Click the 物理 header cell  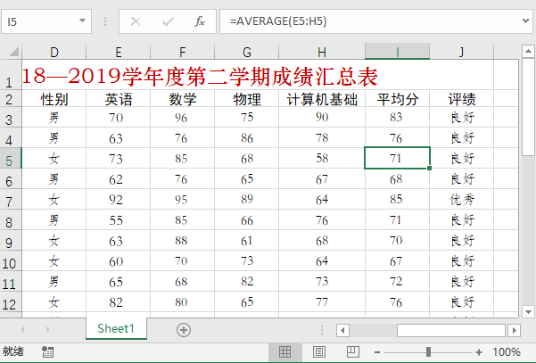point(247,99)
